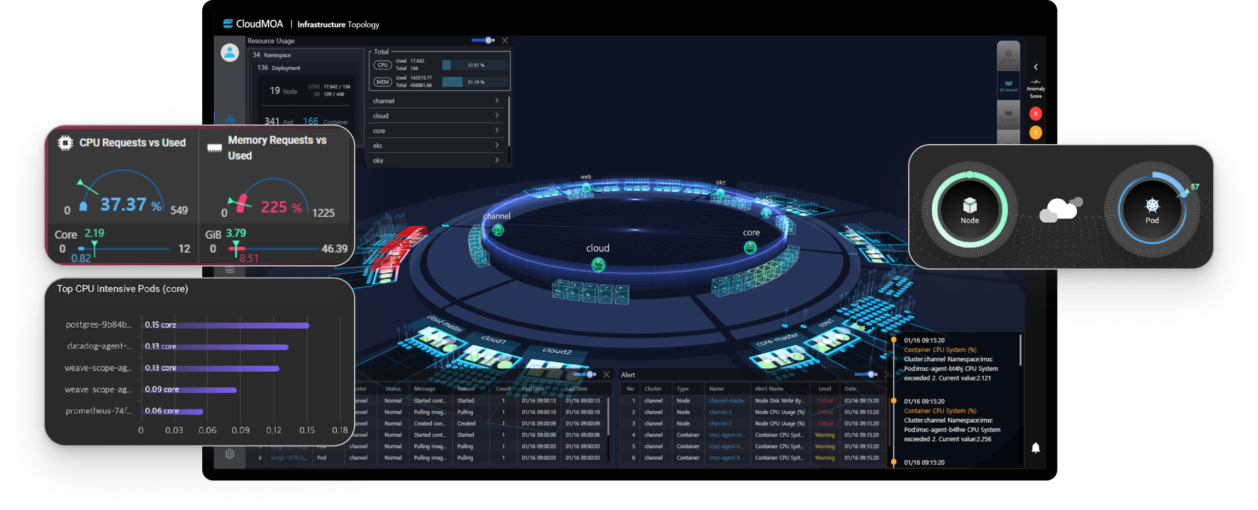Click the '136 Deployment' summary count
This screenshot has width=1258, height=510.
point(279,68)
